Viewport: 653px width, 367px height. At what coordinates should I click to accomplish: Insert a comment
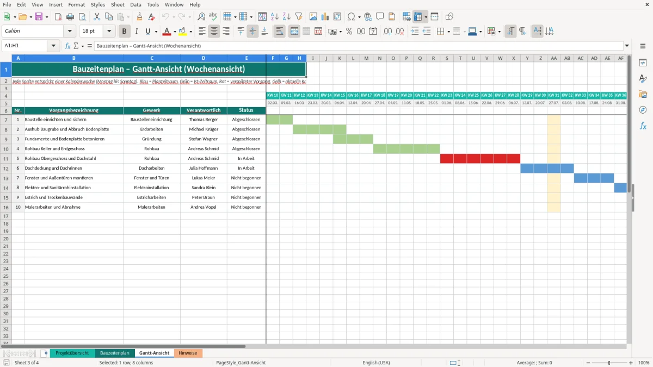[380, 17]
